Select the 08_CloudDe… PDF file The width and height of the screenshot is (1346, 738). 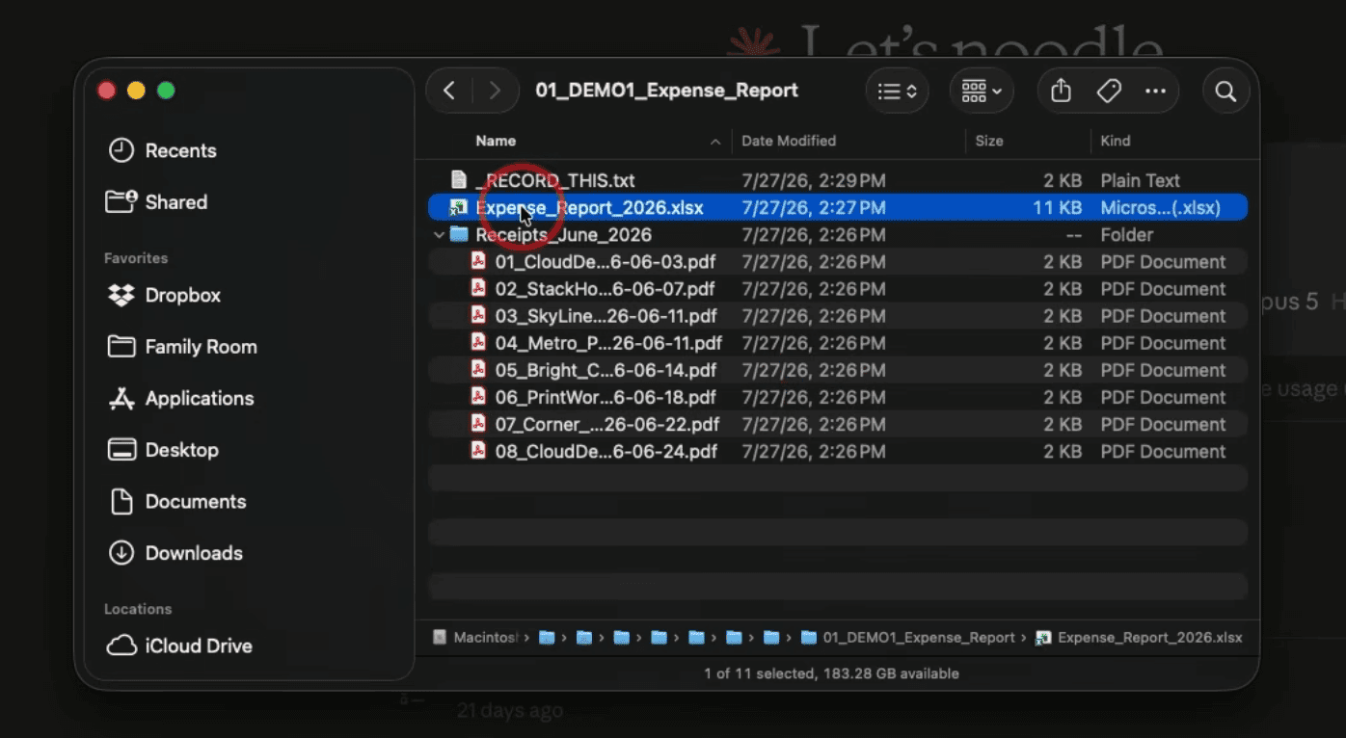tap(837, 451)
